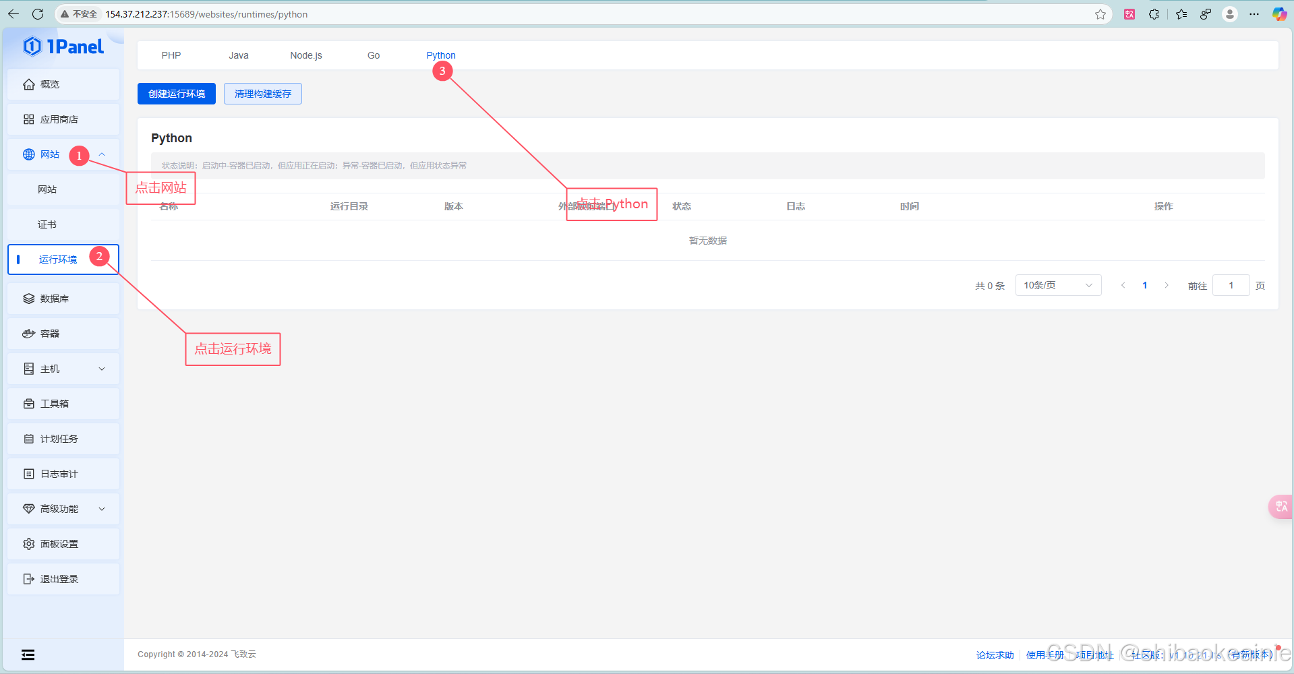
Task: Click the 状态 column header
Action: [x=682, y=206]
